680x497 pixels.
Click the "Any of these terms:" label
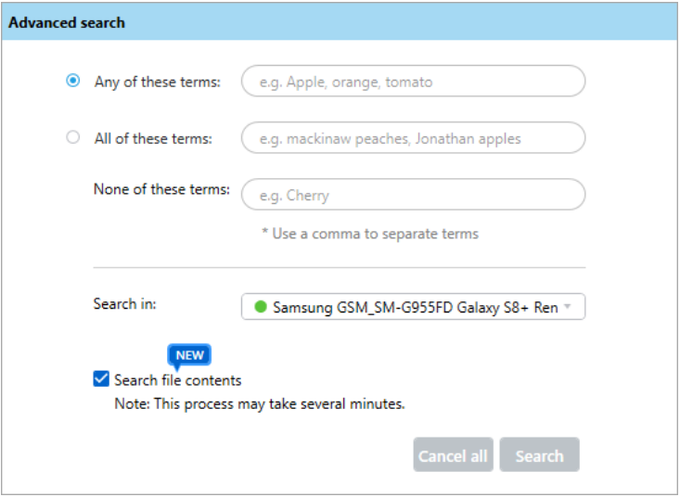pyautogui.click(x=158, y=82)
